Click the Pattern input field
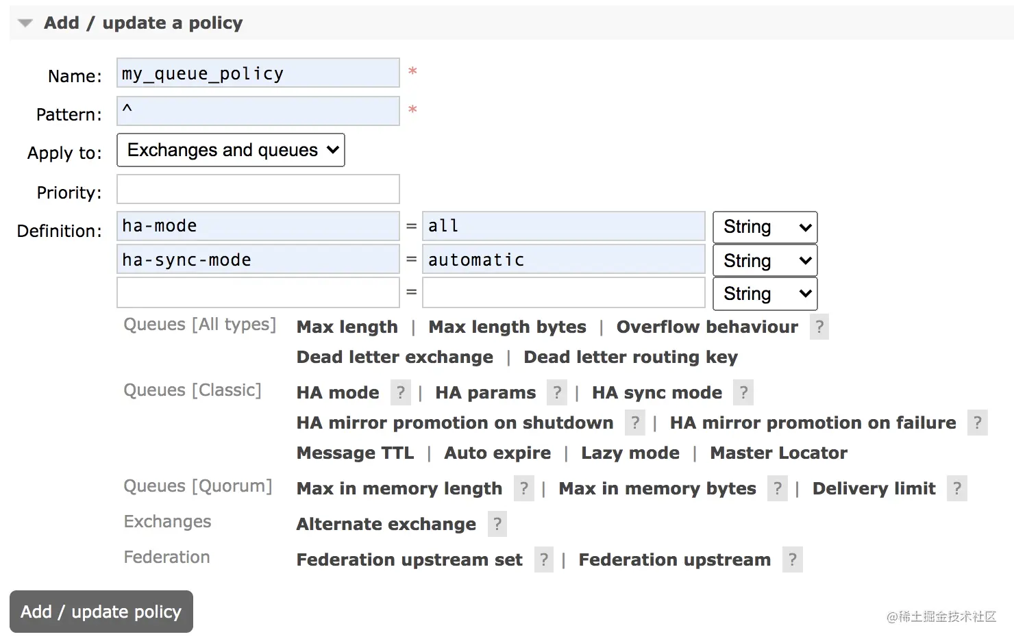This screenshot has height=641, width=1014. click(x=258, y=111)
